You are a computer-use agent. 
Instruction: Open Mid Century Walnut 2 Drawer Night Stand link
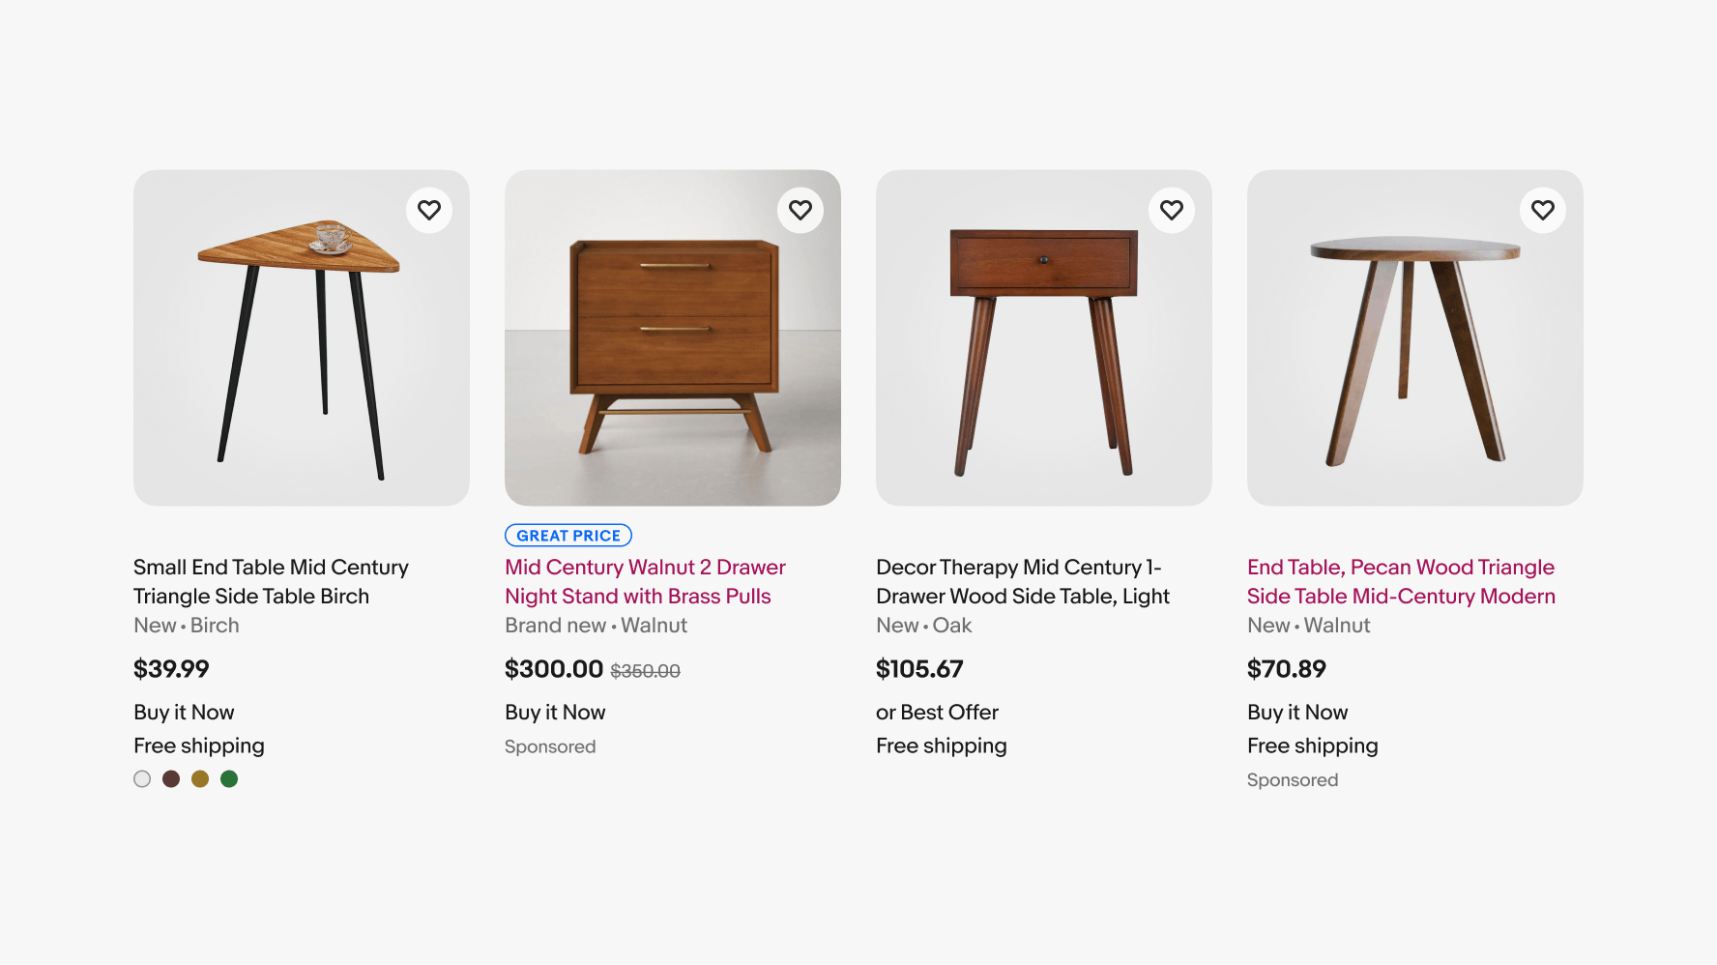coord(645,581)
